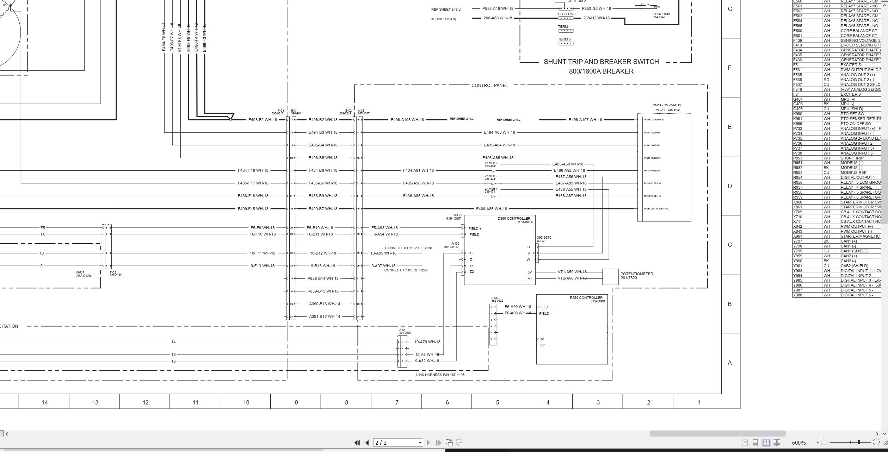Click the CONTROL PANEL heading

point(489,86)
